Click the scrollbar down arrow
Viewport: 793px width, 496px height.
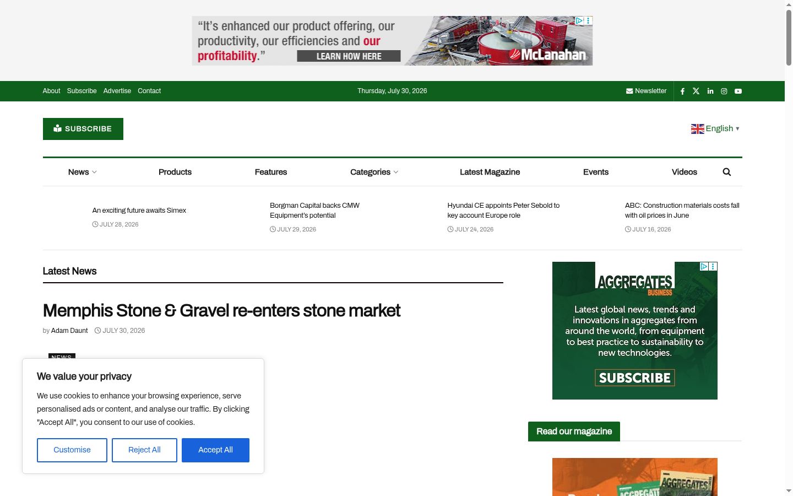pos(789,490)
